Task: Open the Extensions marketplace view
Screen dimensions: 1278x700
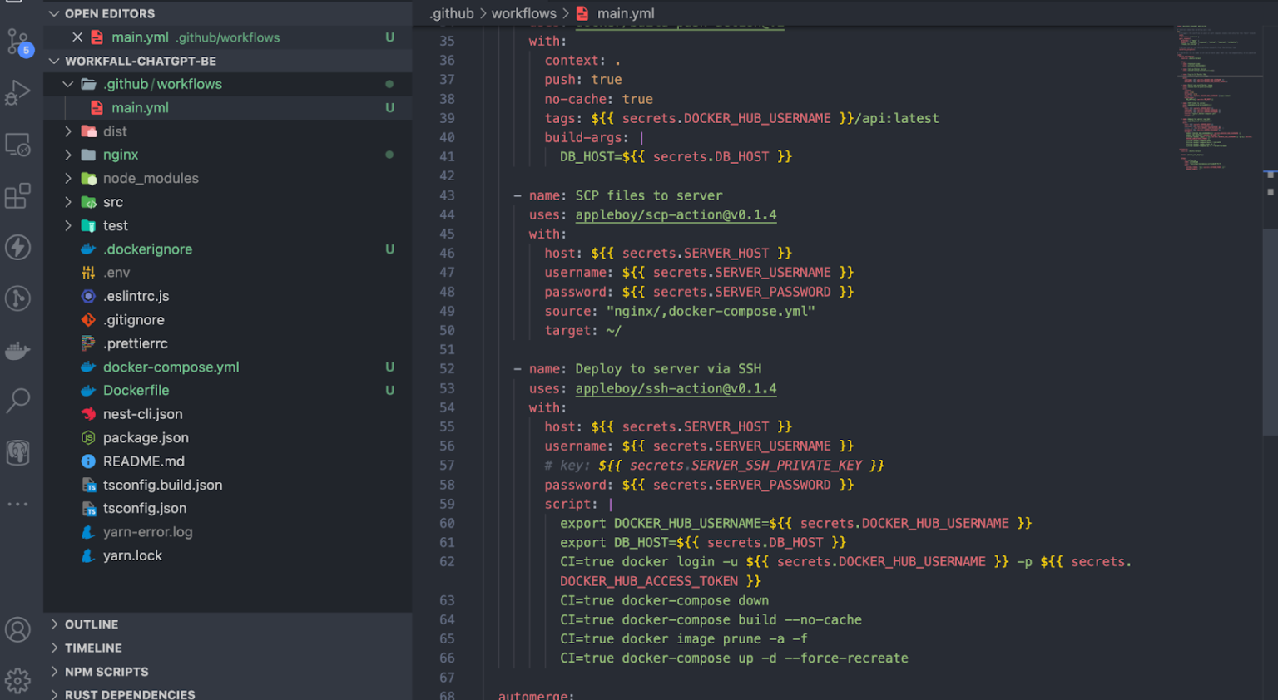Action: coord(17,196)
